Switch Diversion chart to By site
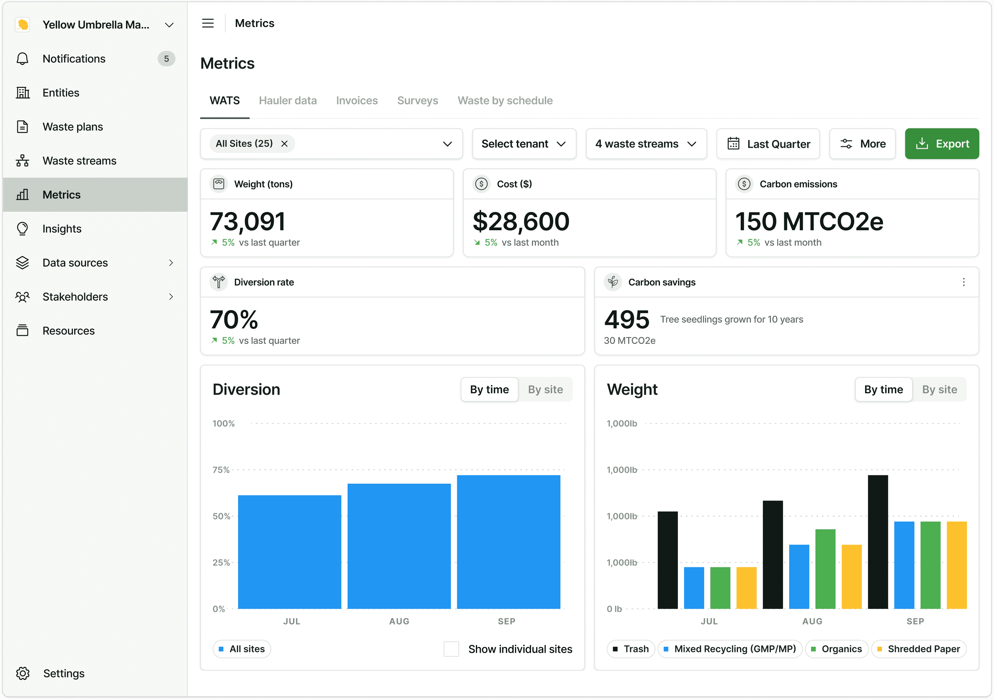This screenshot has height=700, width=994. [545, 390]
